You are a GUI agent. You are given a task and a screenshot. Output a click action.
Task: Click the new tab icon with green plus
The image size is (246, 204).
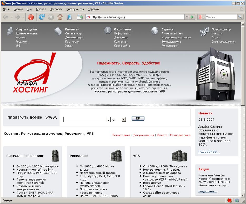[80, 17]
